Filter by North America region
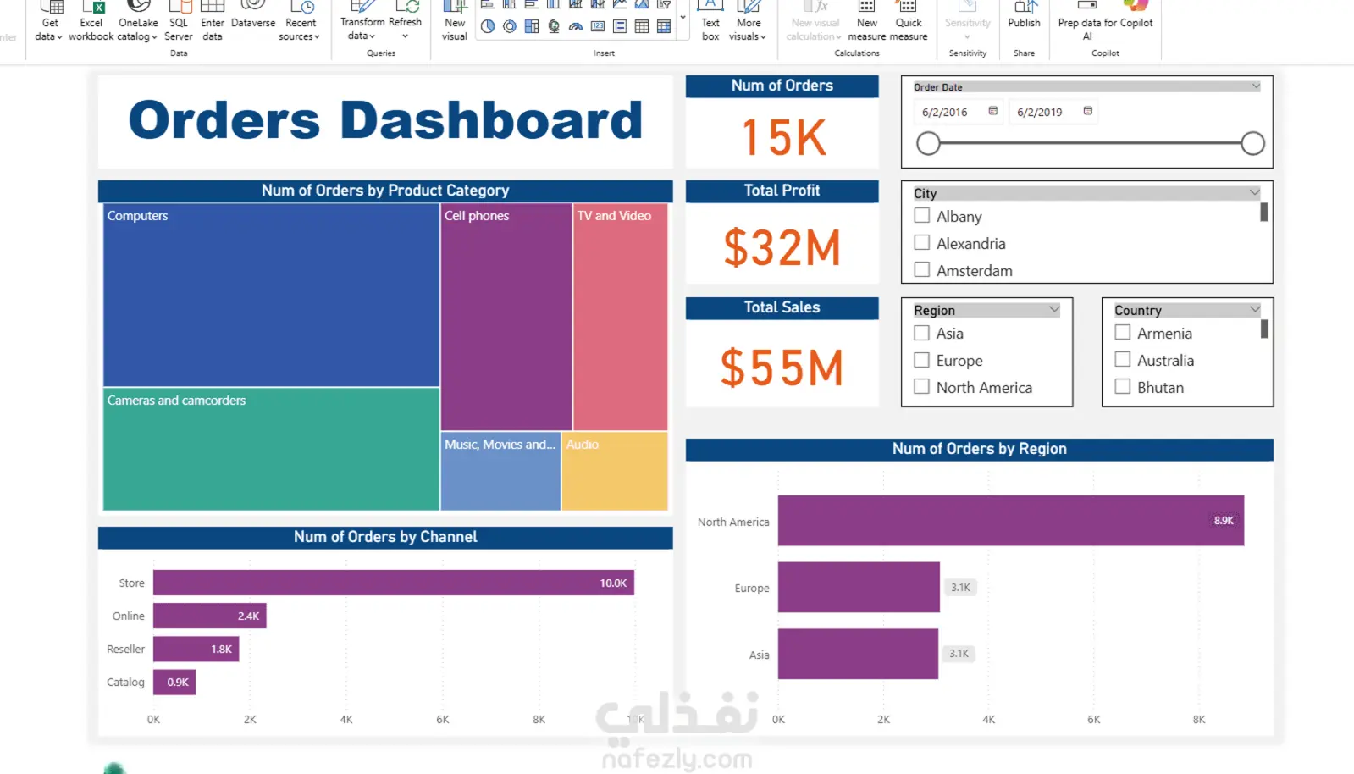 (922, 387)
